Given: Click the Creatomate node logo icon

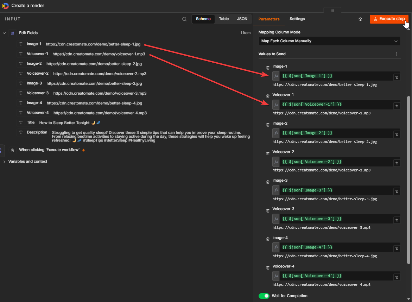Looking at the screenshot, I should [5, 6].
